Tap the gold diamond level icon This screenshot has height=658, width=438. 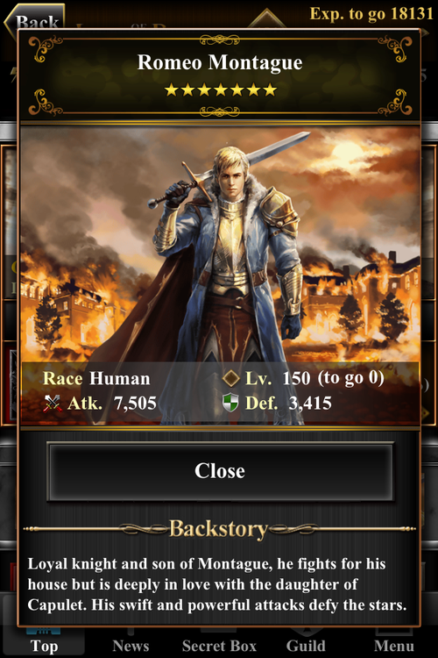[x=230, y=378]
